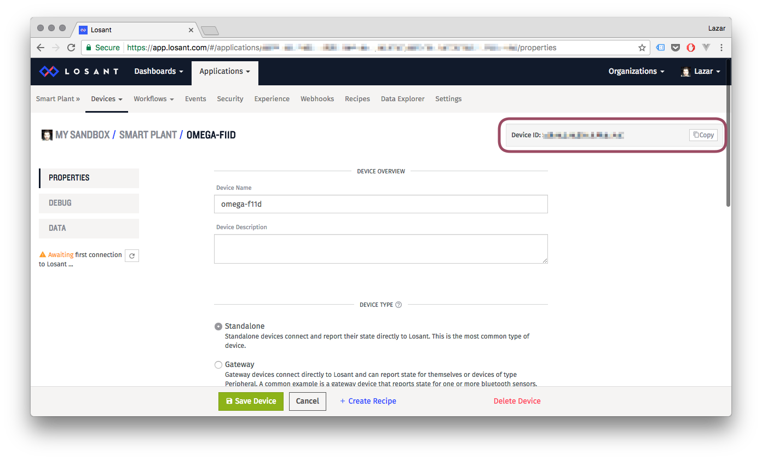Open application Settings
Screen dimensions: 762x460
pyautogui.click(x=448, y=99)
